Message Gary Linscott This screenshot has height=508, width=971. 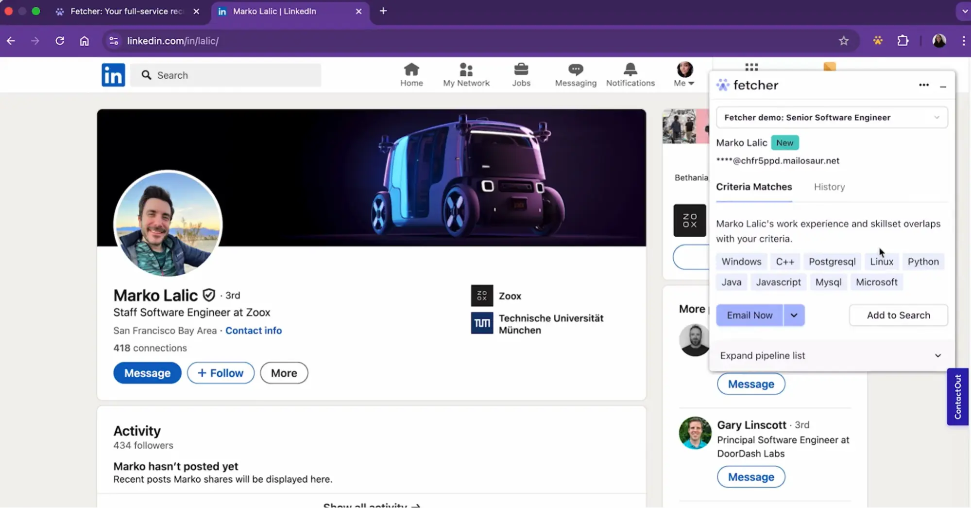(751, 477)
